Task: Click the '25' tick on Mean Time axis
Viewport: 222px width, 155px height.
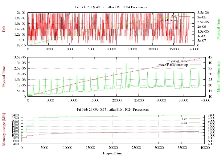Action: tap(210, 80)
